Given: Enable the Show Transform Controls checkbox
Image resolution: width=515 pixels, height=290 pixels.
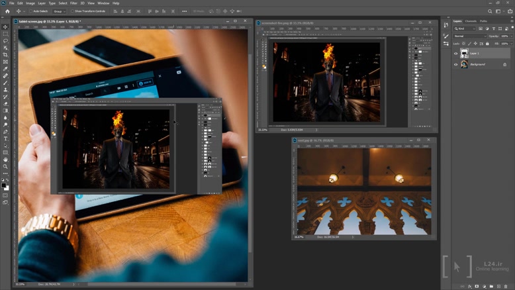Looking at the screenshot, I should click(x=72, y=11).
